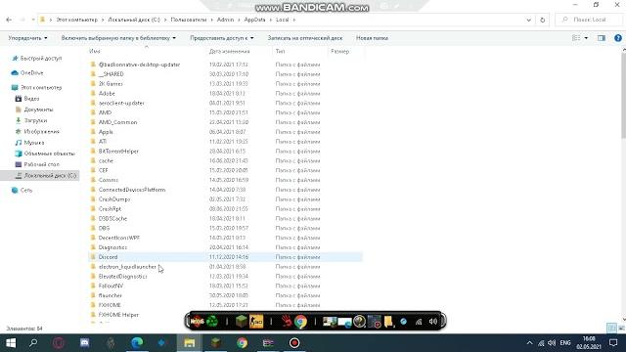Toggle the preview pane icon
The height and width of the screenshot is (352, 626).
602,38
